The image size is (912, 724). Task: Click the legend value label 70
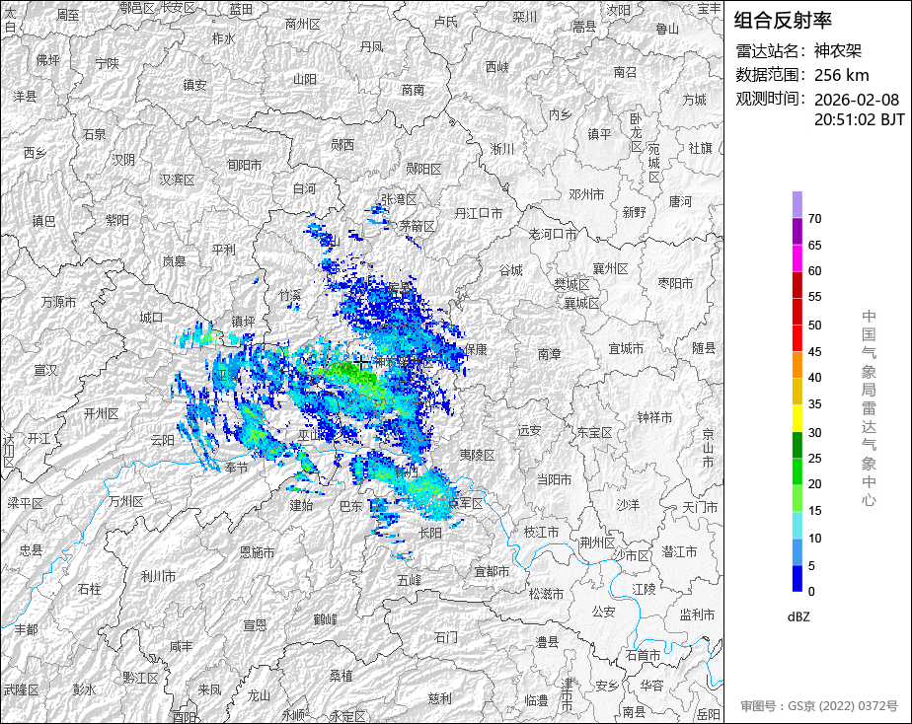point(814,219)
